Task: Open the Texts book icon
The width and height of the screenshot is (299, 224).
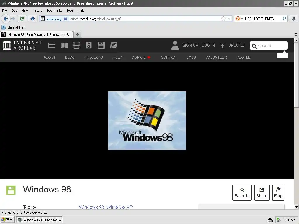Action: (x=64, y=45)
